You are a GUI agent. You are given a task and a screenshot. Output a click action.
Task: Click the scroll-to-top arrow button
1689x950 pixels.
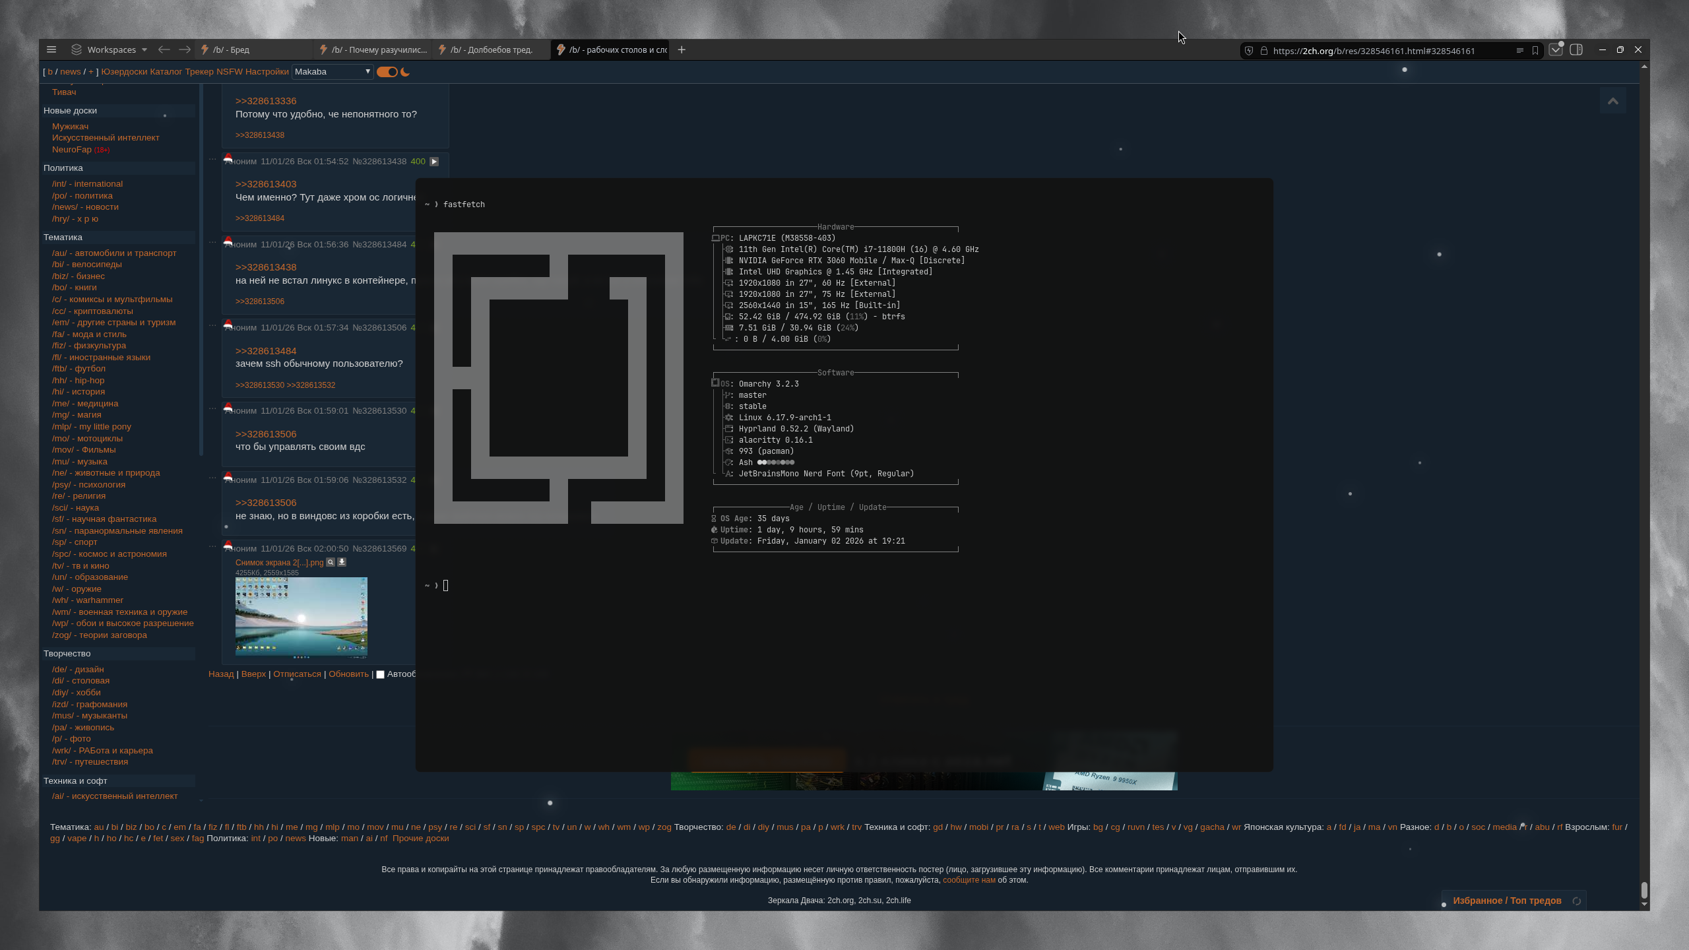[1612, 101]
